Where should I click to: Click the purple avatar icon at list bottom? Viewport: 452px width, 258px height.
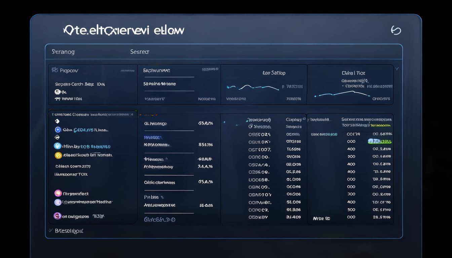tap(57, 216)
